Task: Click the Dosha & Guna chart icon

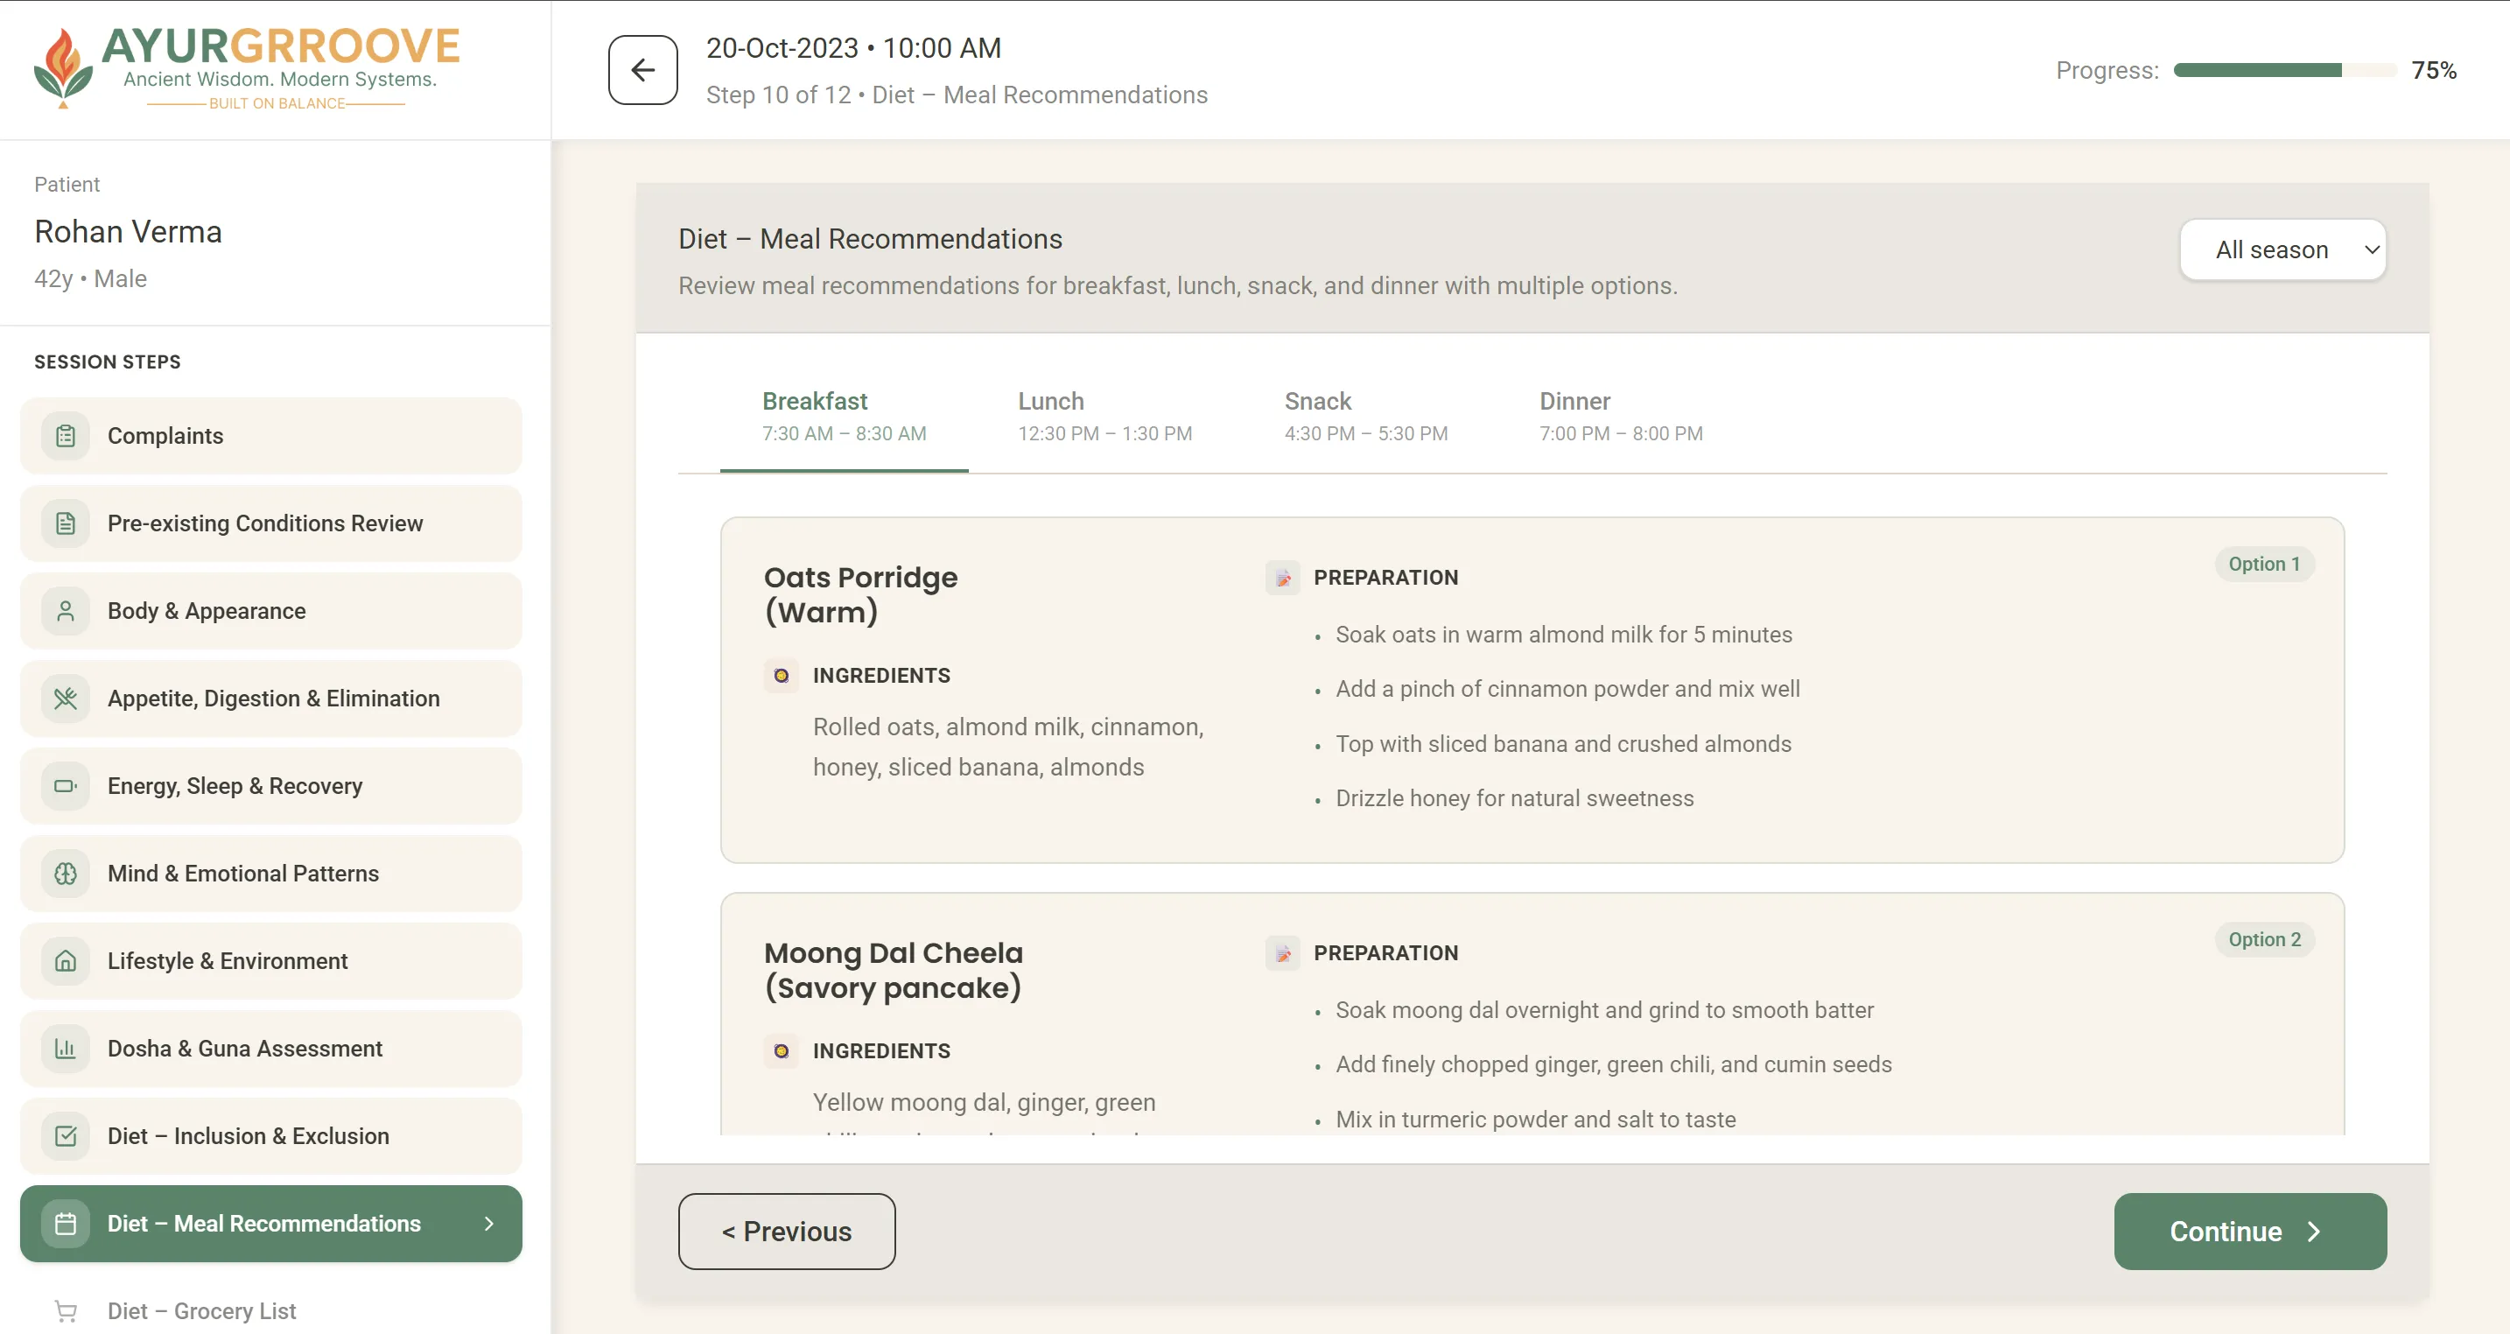Action: point(66,1050)
